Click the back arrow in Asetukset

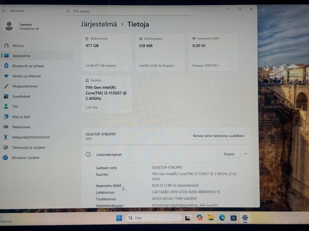pyautogui.click(x=4, y=11)
